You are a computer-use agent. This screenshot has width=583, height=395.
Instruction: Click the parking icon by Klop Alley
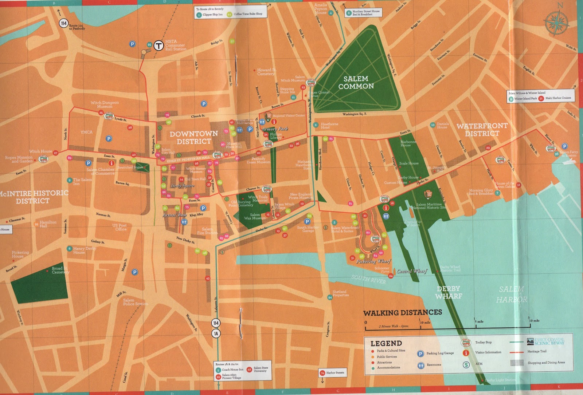(x=203, y=208)
